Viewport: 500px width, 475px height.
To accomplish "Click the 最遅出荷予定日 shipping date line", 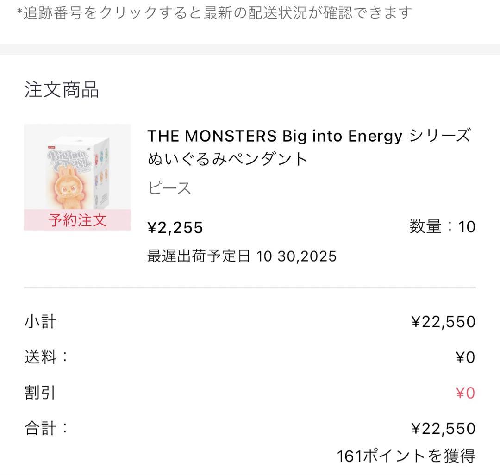I will 242,256.
